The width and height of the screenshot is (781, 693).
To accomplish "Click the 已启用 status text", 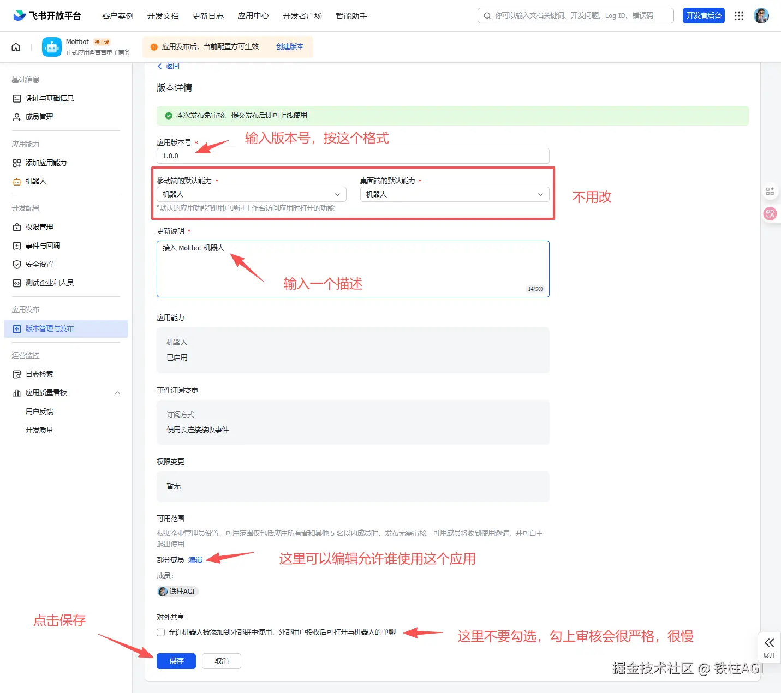I will pos(177,357).
